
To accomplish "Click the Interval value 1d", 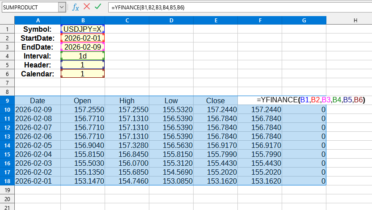I will [x=83, y=56].
